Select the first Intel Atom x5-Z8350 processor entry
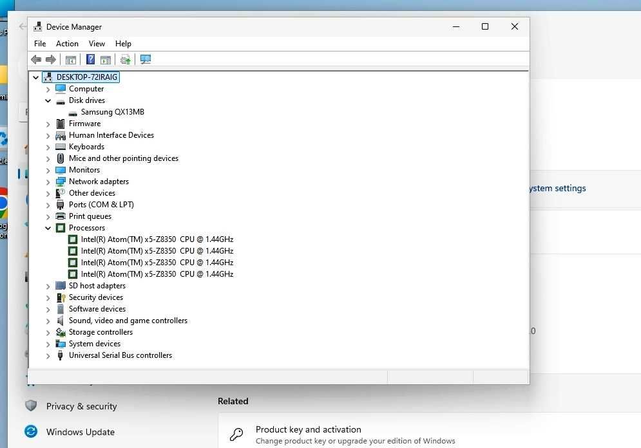This screenshot has width=641, height=448. click(x=157, y=239)
